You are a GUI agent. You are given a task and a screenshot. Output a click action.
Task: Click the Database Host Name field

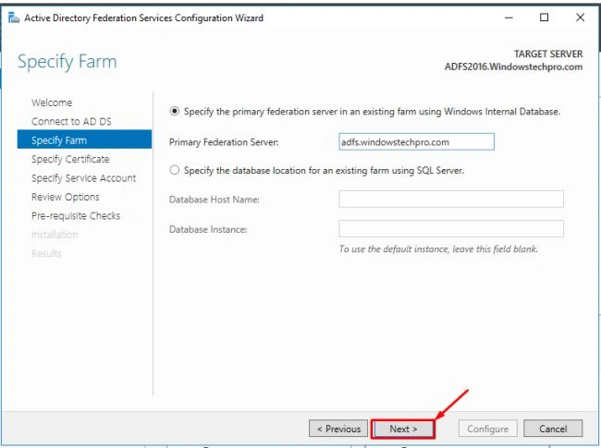[x=451, y=200]
